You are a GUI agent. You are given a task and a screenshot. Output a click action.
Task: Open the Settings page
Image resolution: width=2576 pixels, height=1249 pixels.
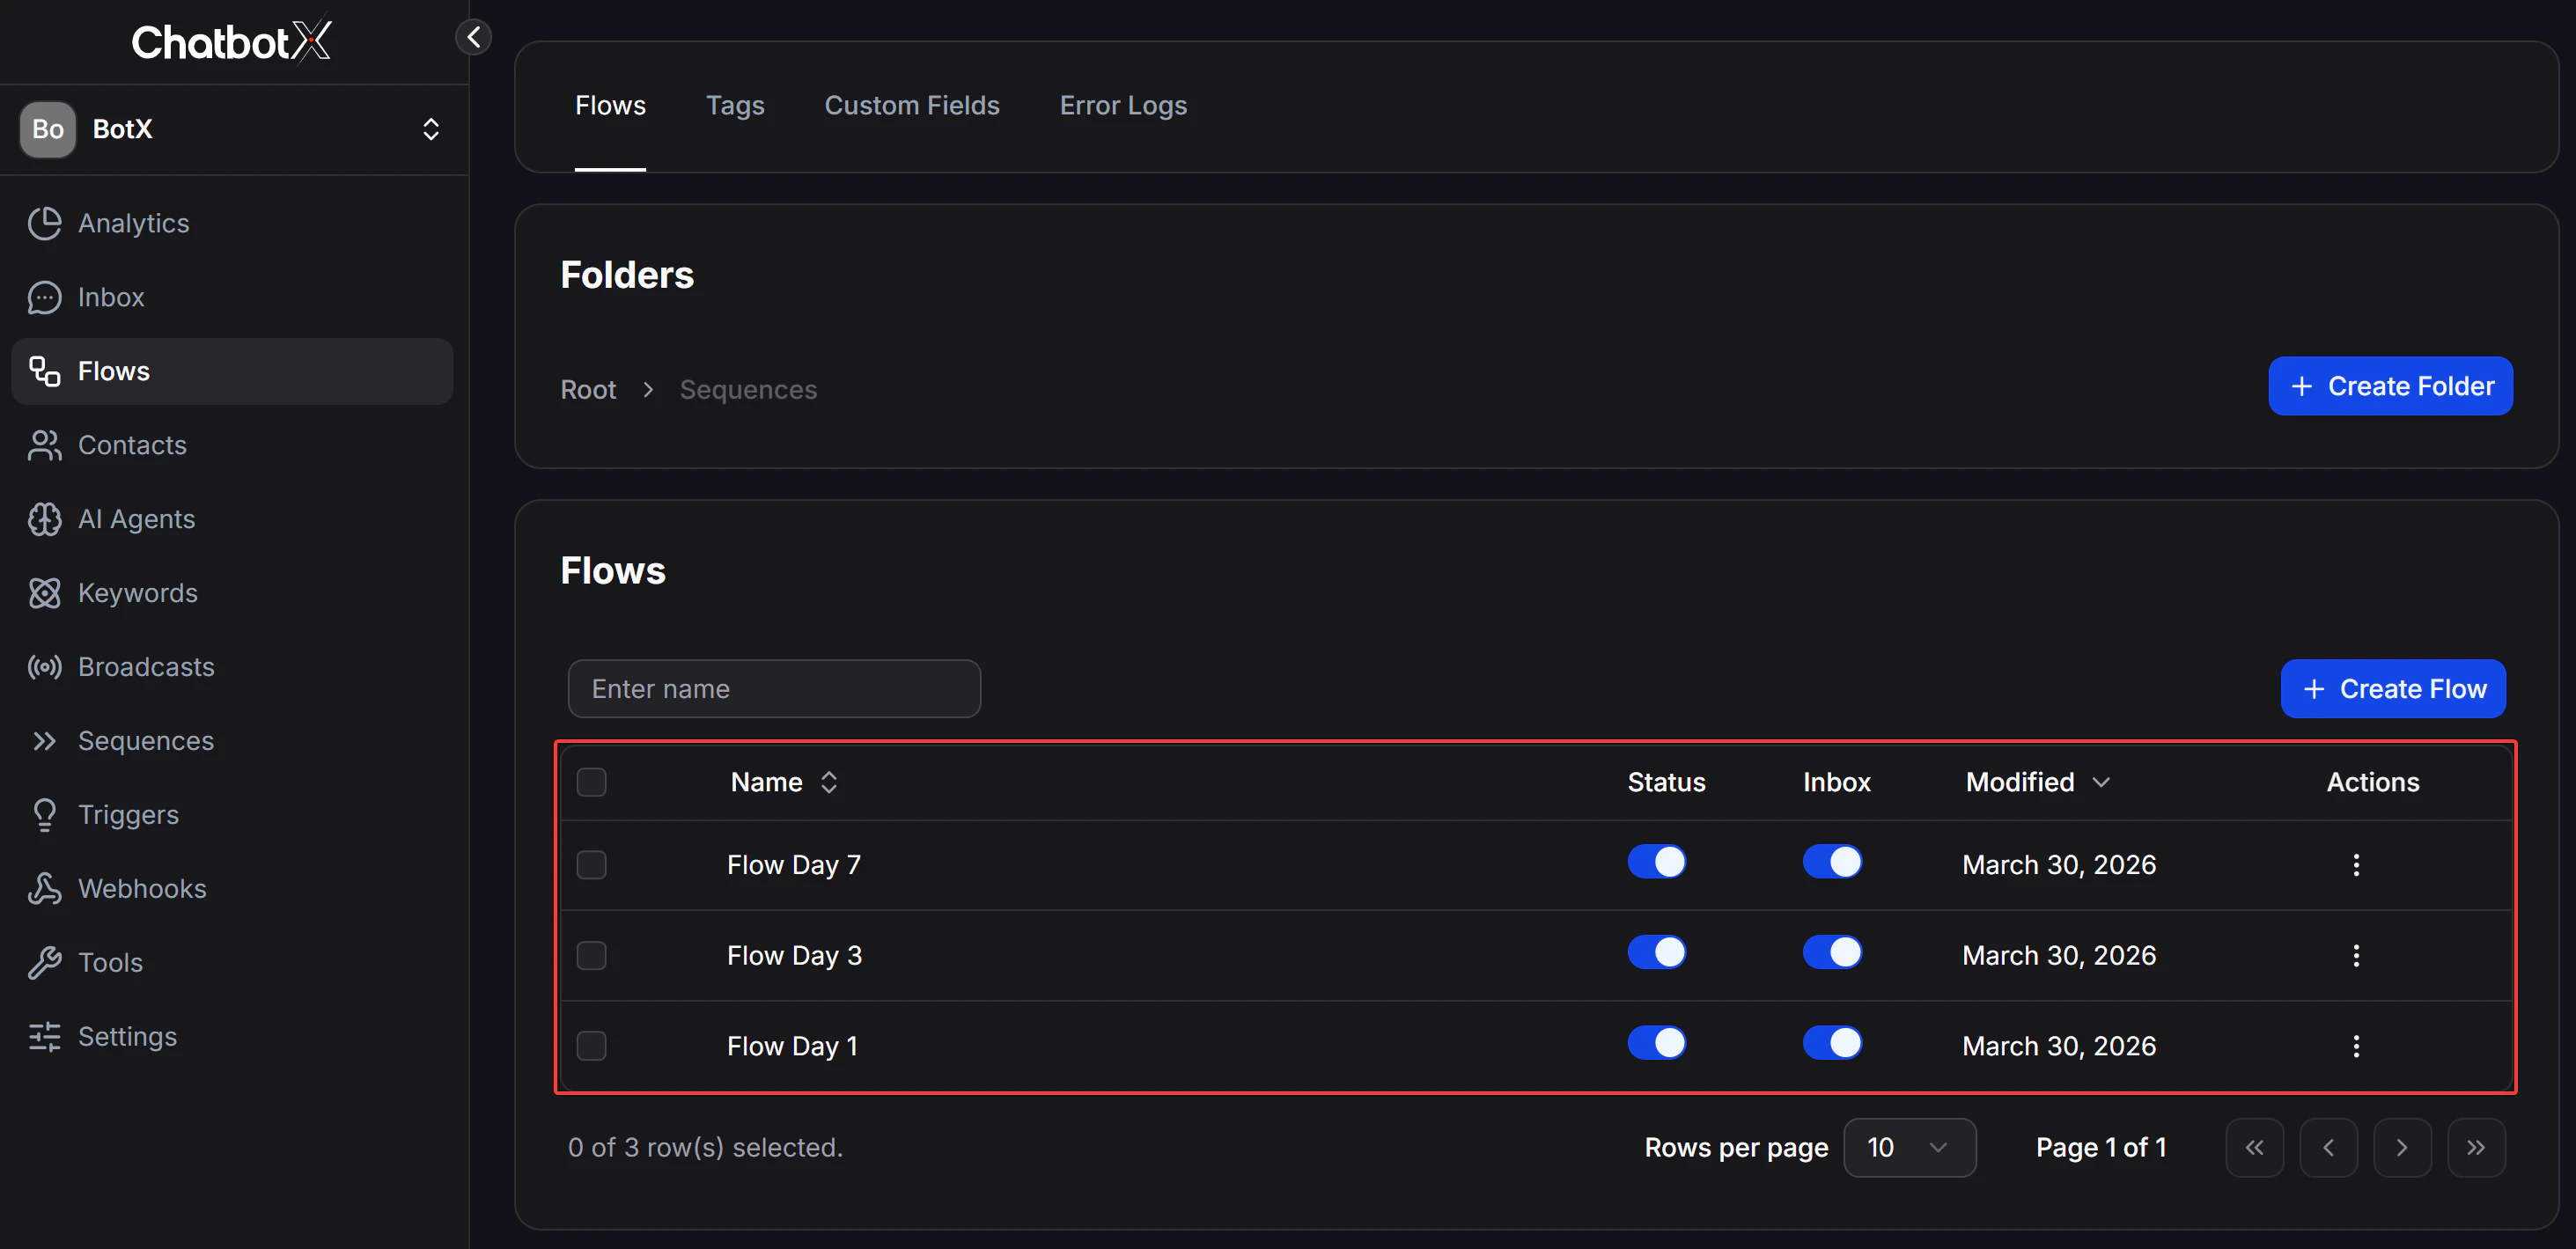point(232,1037)
